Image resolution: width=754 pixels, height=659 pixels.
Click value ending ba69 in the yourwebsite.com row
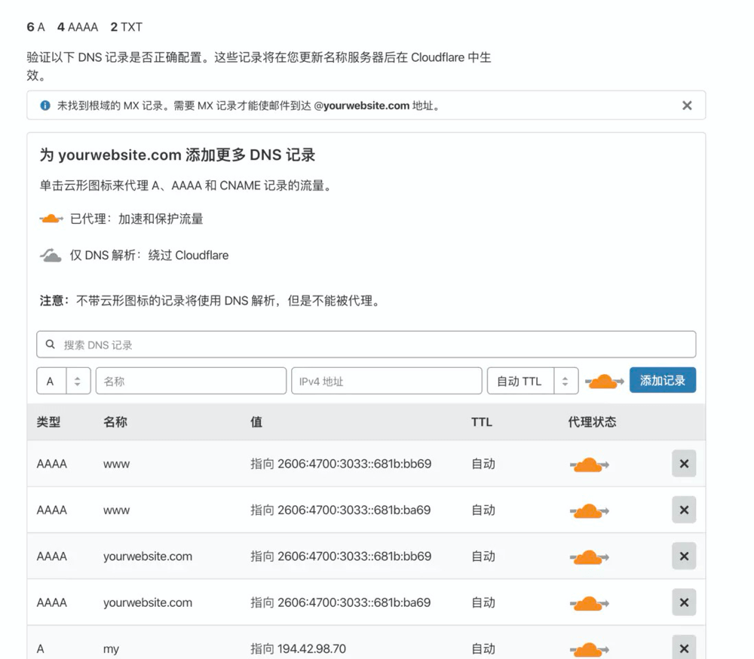(x=354, y=602)
